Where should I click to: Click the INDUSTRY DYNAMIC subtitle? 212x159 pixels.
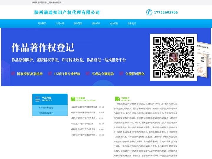click(86, 101)
